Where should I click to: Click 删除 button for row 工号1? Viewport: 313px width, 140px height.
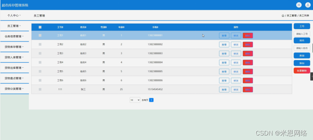[248, 35]
